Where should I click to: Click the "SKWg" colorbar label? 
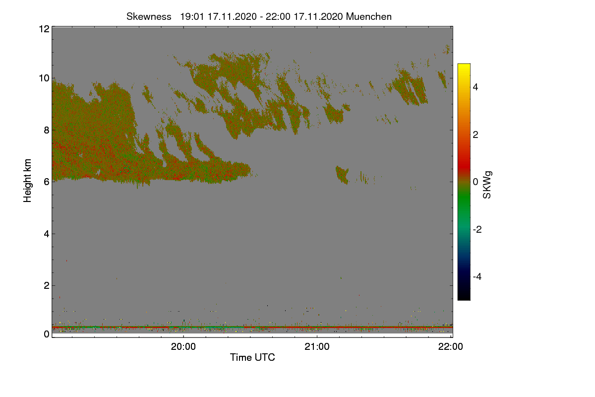(487, 186)
